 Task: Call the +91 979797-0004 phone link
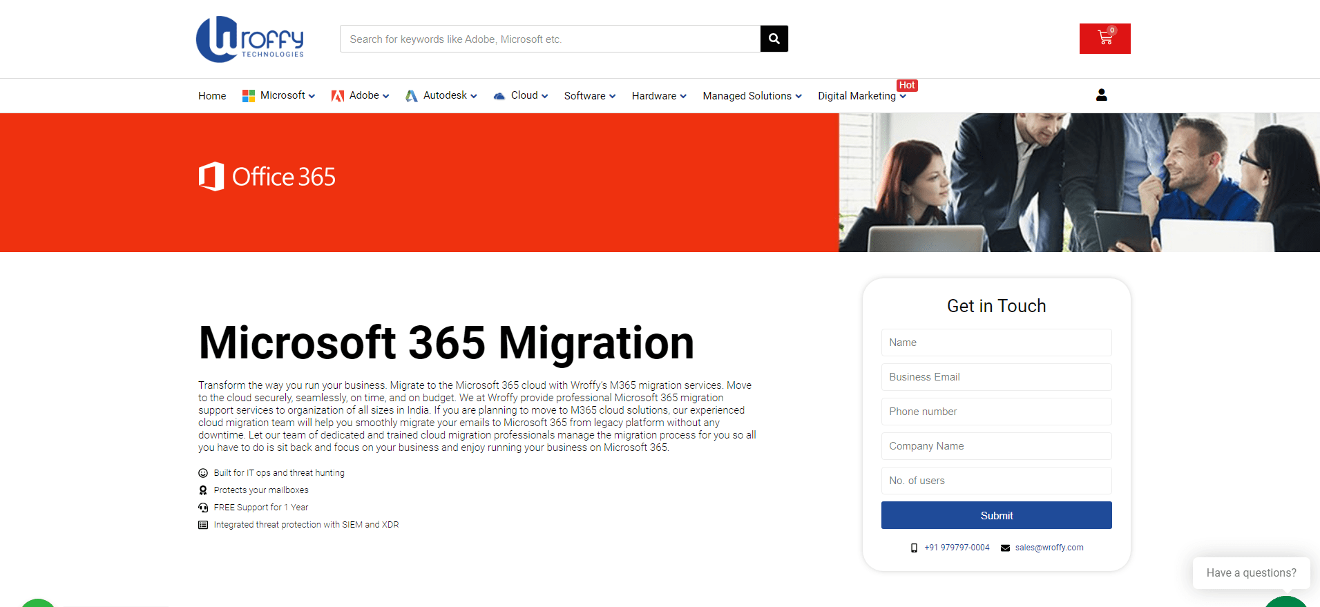[957, 548]
